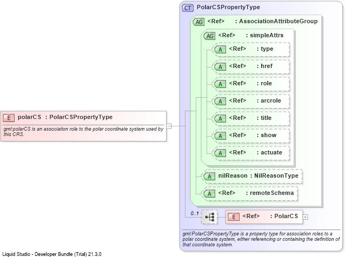345x257 pixels.
Task: Select the ': actuate' attribute text
Action: pos(269,152)
